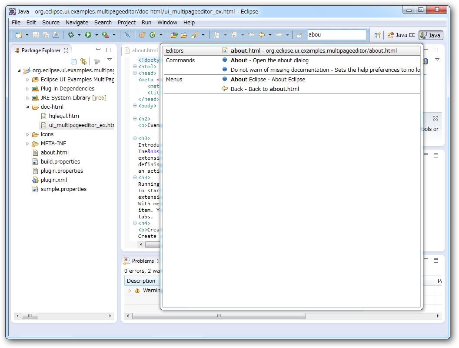The height and width of the screenshot is (348, 459).
Task: Click the Open Perspective icon
Action: pos(377,35)
